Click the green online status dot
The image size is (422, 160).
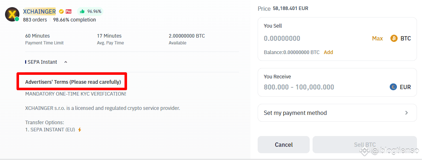tap(17, 19)
